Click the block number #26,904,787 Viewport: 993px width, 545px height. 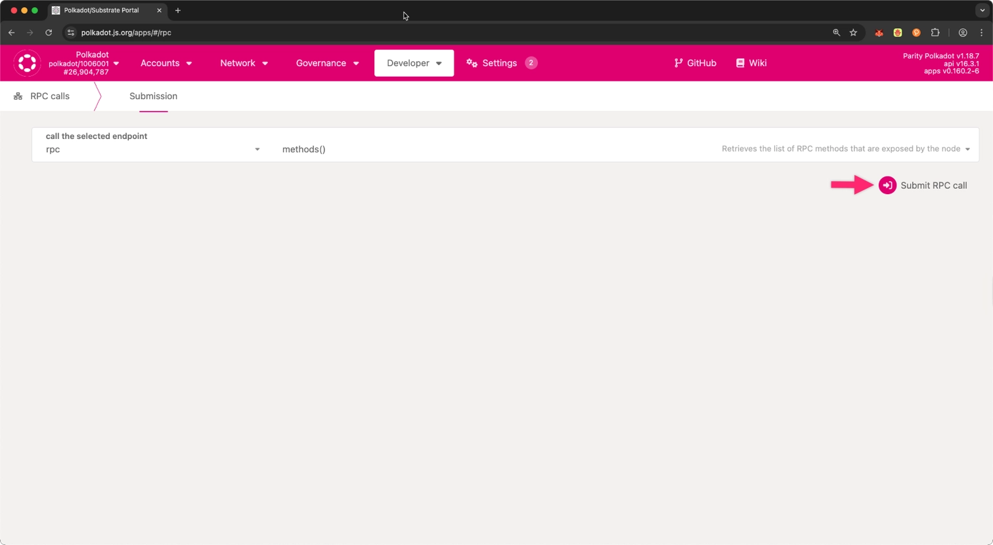pyautogui.click(x=86, y=72)
